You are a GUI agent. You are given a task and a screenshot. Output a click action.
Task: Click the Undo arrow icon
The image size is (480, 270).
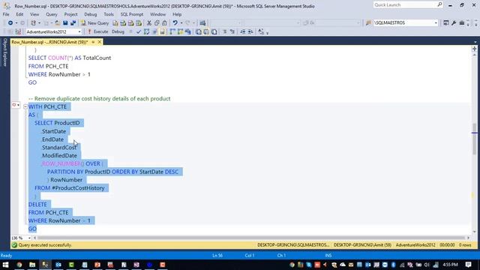(175, 23)
